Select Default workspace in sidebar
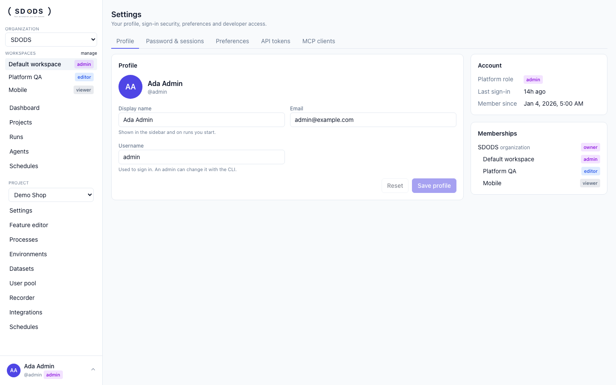The width and height of the screenshot is (616, 385). click(51, 64)
